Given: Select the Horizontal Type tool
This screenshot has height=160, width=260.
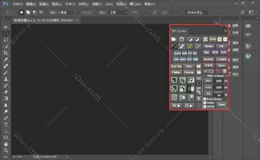Looking at the screenshot, I should 6,124.
